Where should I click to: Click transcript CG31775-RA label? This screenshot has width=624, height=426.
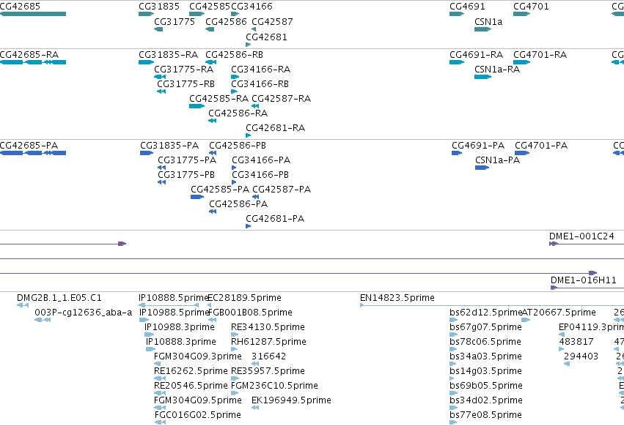pos(184,69)
